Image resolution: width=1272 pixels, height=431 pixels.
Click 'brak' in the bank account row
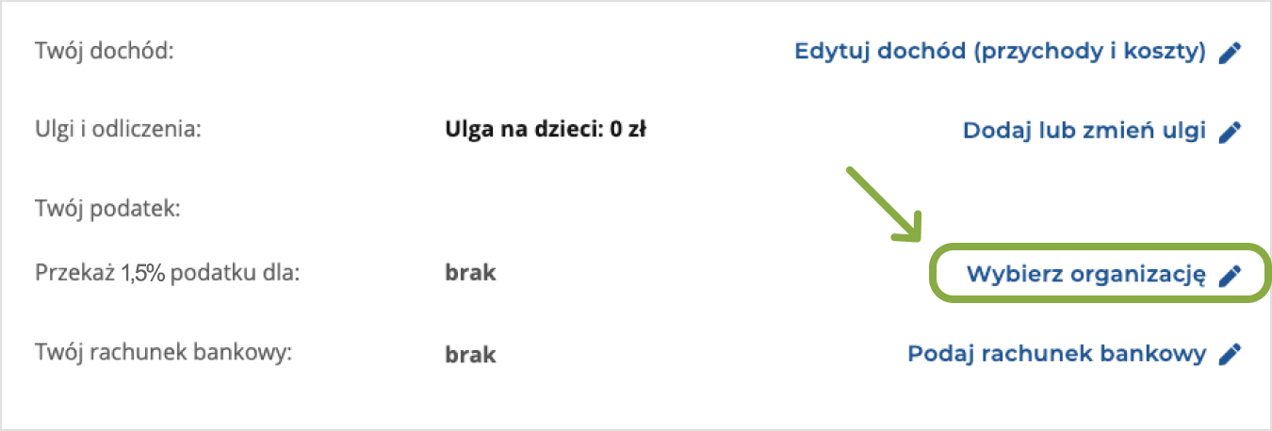point(469,355)
